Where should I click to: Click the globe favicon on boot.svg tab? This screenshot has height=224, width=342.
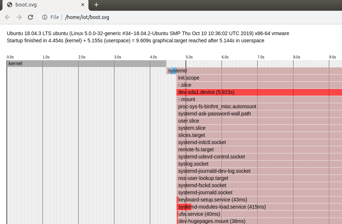click(10, 5)
